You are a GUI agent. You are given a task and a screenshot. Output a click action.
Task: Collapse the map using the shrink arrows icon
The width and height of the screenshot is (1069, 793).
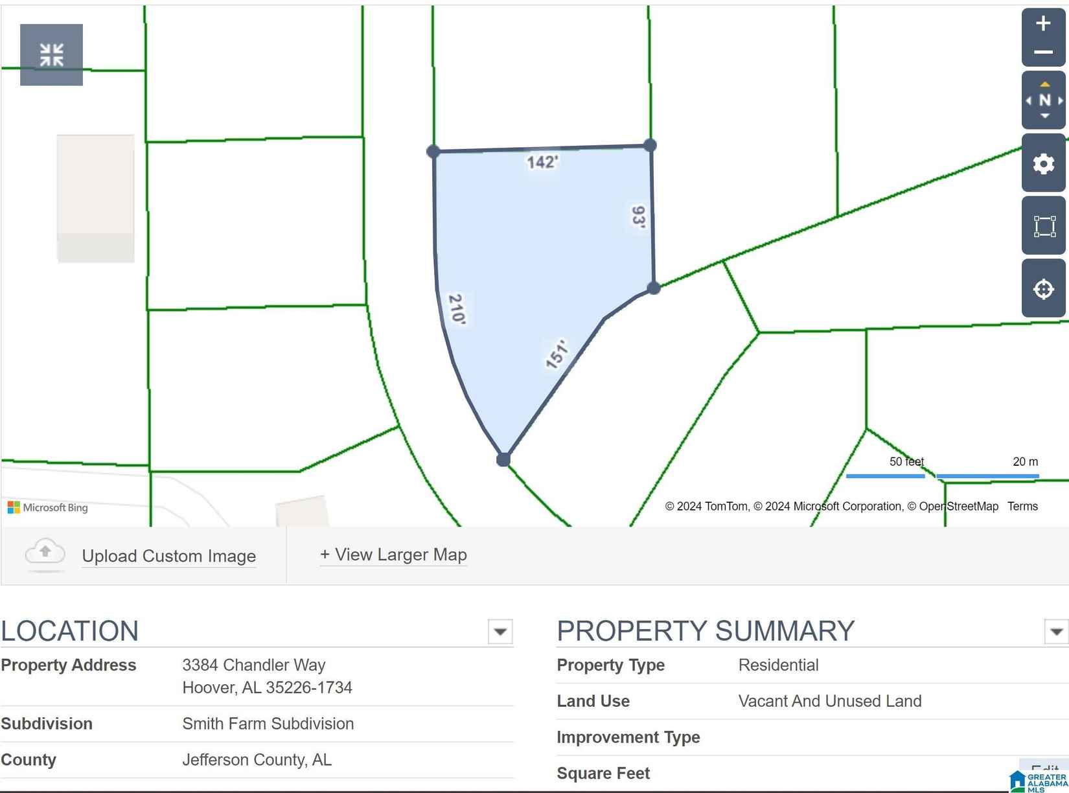click(x=51, y=55)
